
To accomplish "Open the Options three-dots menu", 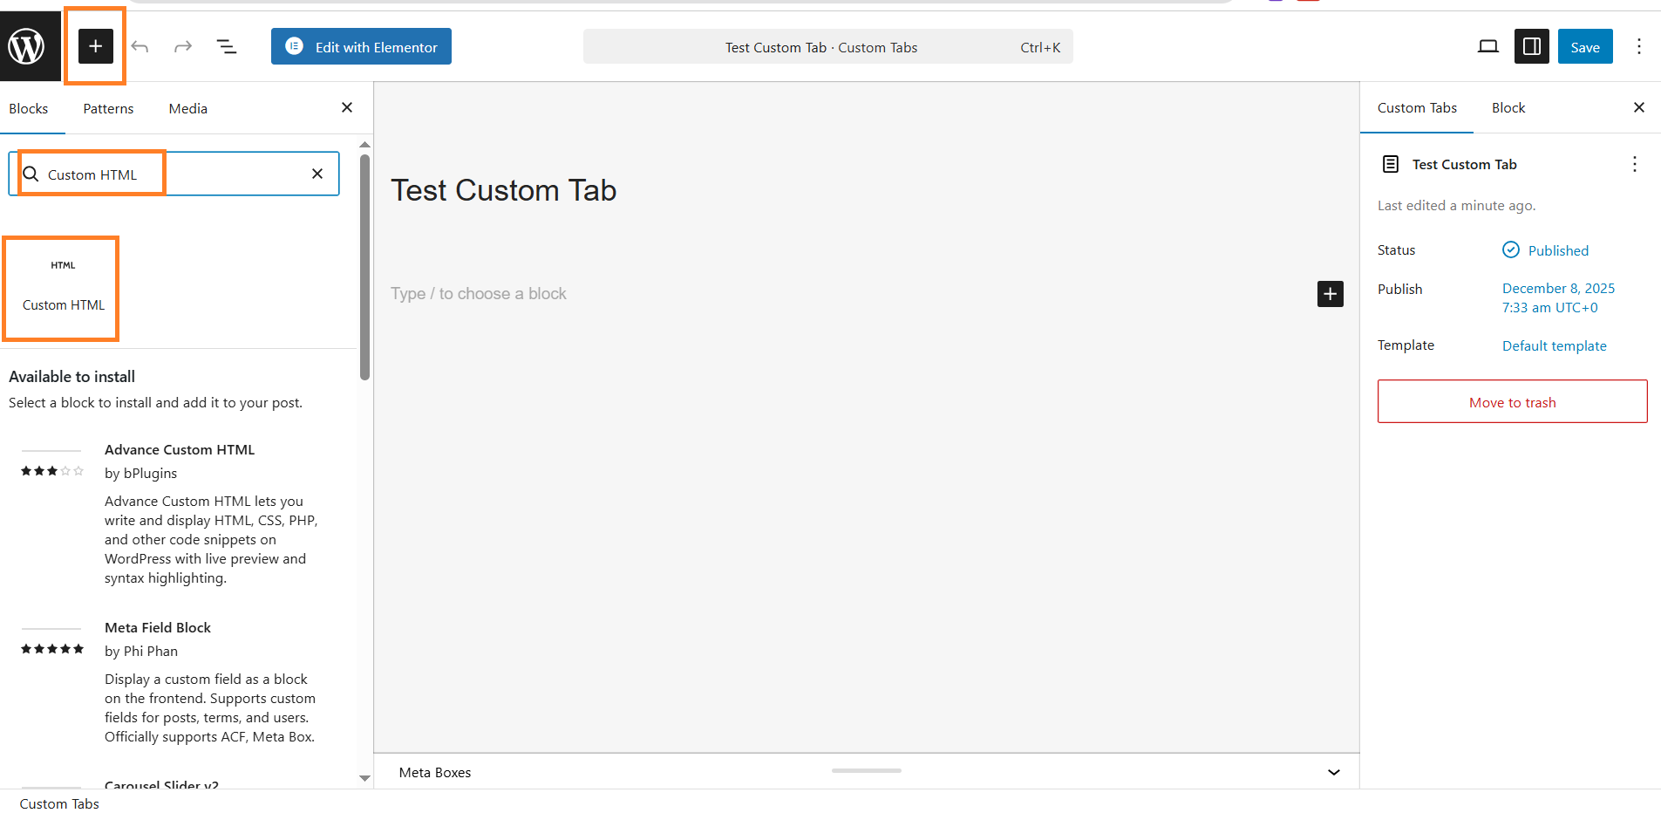I will click(1638, 46).
